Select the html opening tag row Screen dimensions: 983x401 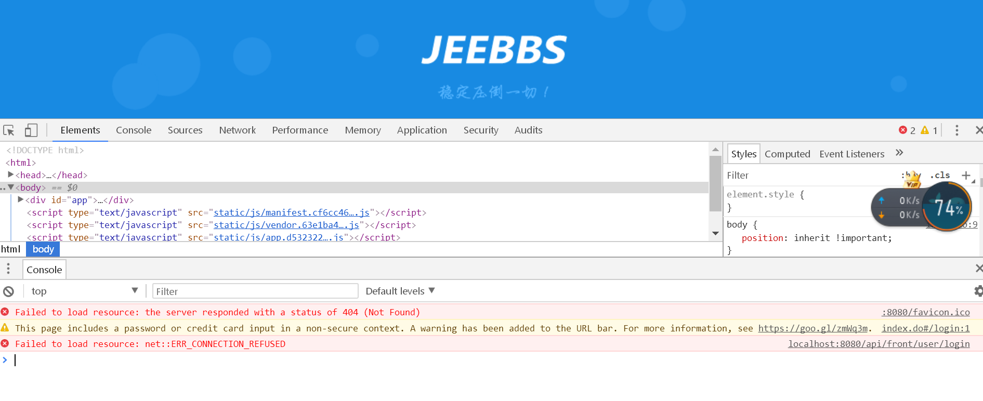click(x=21, y=163)
